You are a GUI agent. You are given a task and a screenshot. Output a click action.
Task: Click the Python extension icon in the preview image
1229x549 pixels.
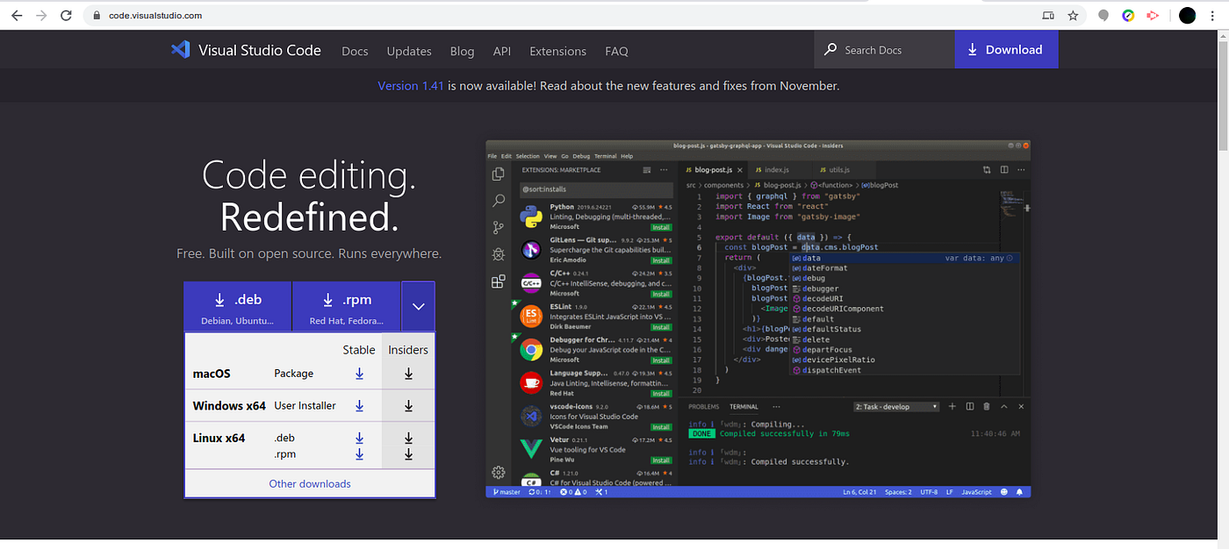point(530,217)
